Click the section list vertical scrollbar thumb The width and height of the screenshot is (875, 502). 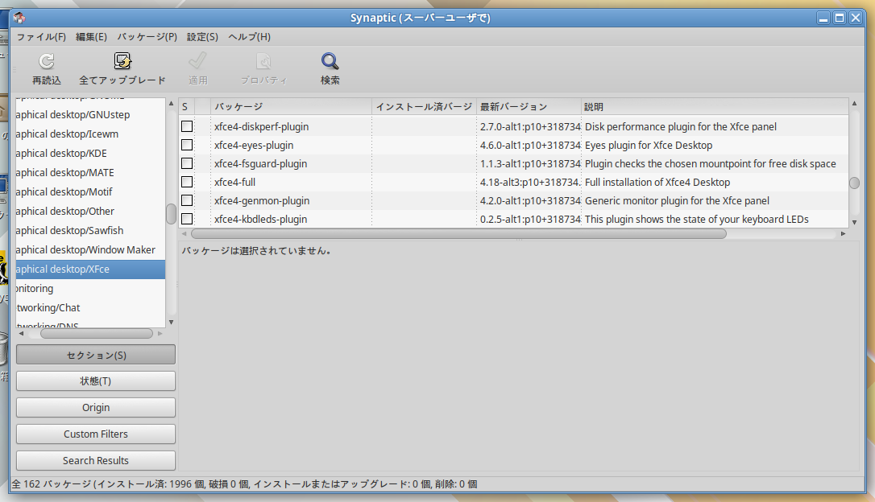coord(172,214)
